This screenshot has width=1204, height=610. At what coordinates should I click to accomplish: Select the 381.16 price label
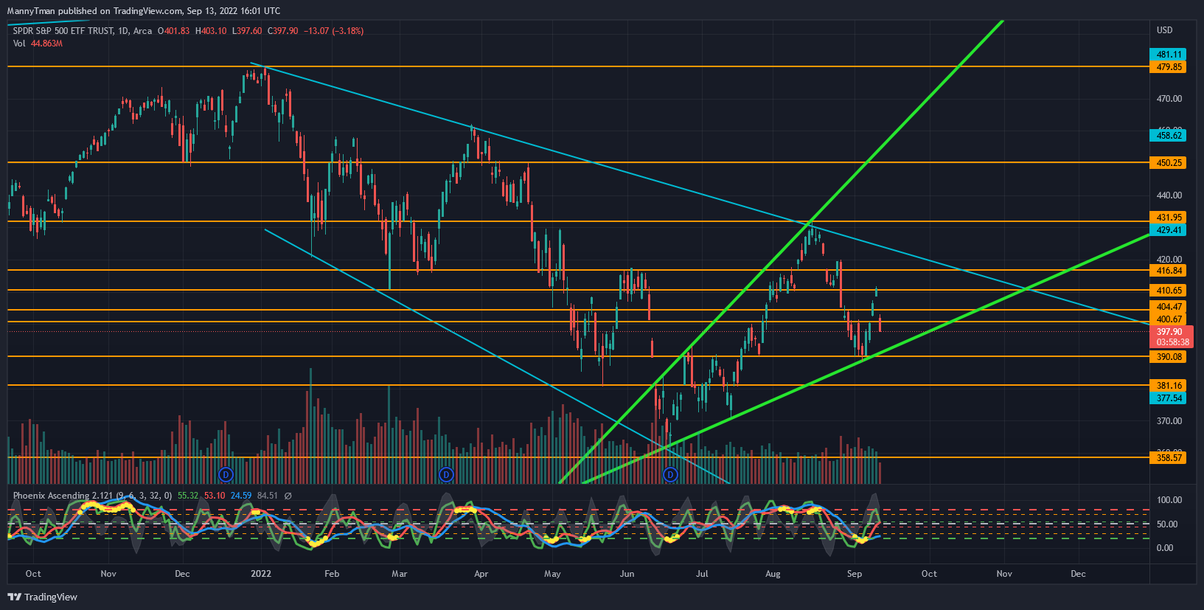click(x=1169, y=386)
